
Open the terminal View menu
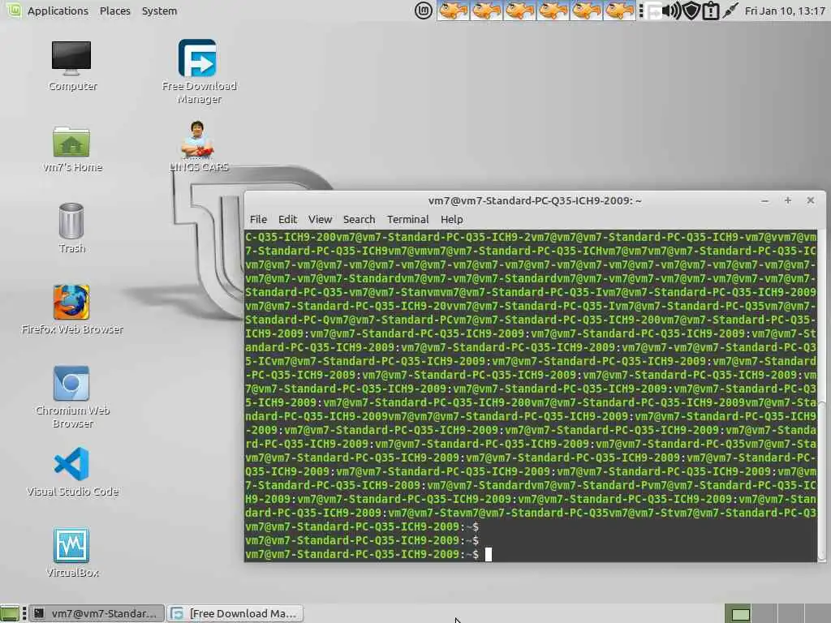[320, 219]
